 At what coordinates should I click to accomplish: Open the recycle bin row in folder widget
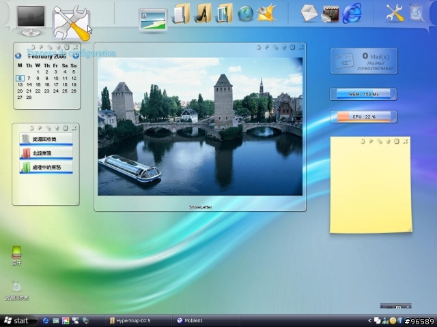coord(46,139)
